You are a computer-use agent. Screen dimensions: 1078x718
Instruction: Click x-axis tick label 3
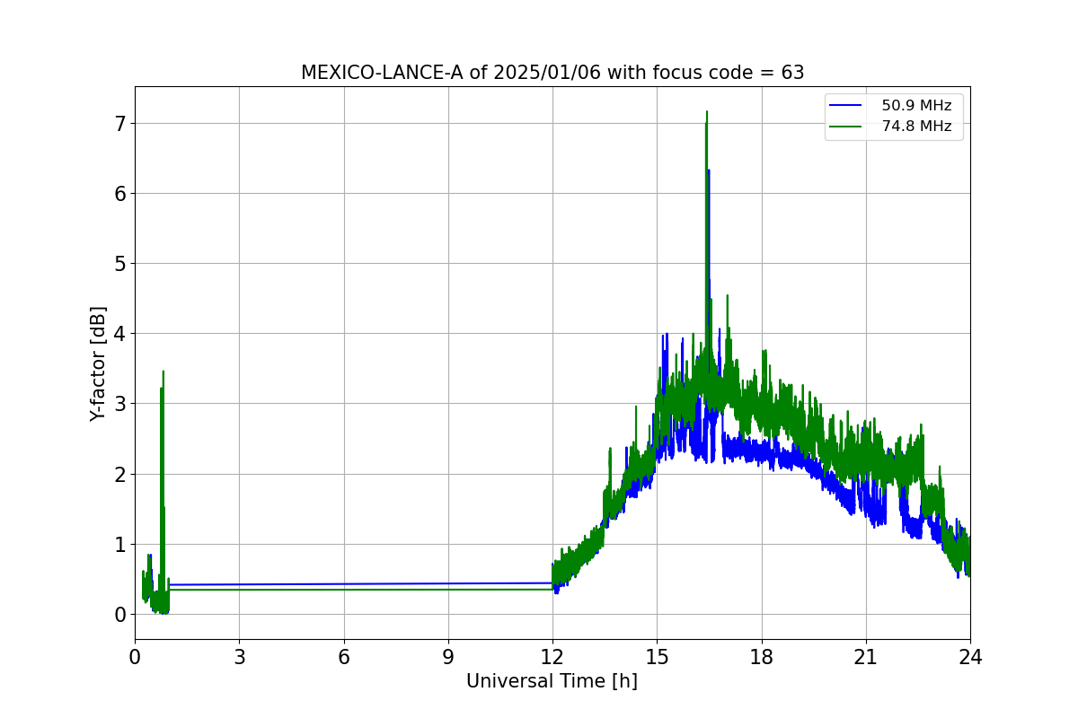(x=239, y=657)
